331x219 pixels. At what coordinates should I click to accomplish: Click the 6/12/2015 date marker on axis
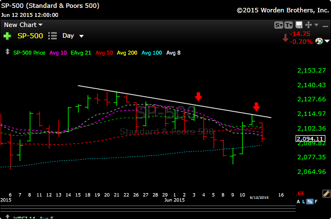click(259, 198)
